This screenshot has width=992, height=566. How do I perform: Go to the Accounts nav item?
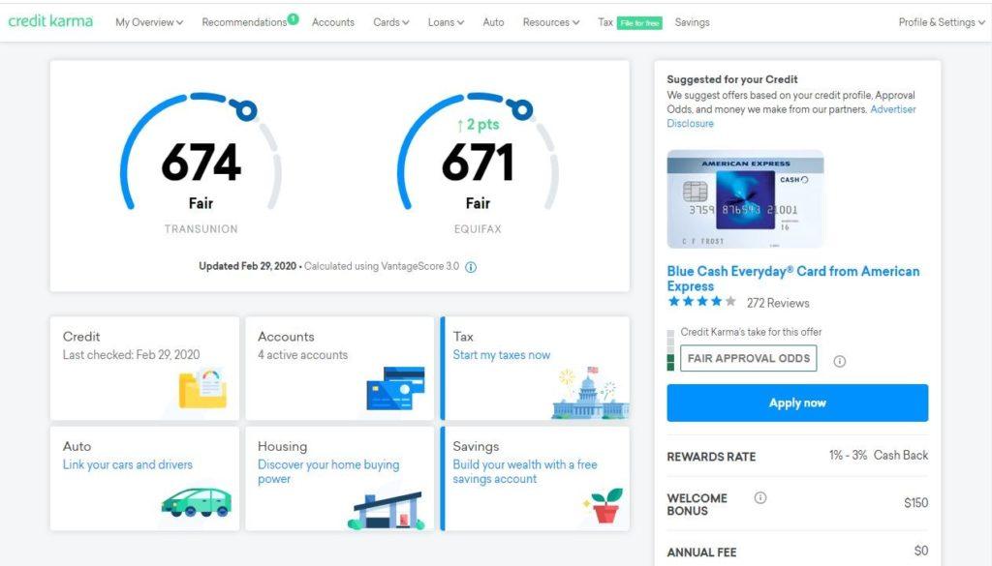(x=333, y=22)
